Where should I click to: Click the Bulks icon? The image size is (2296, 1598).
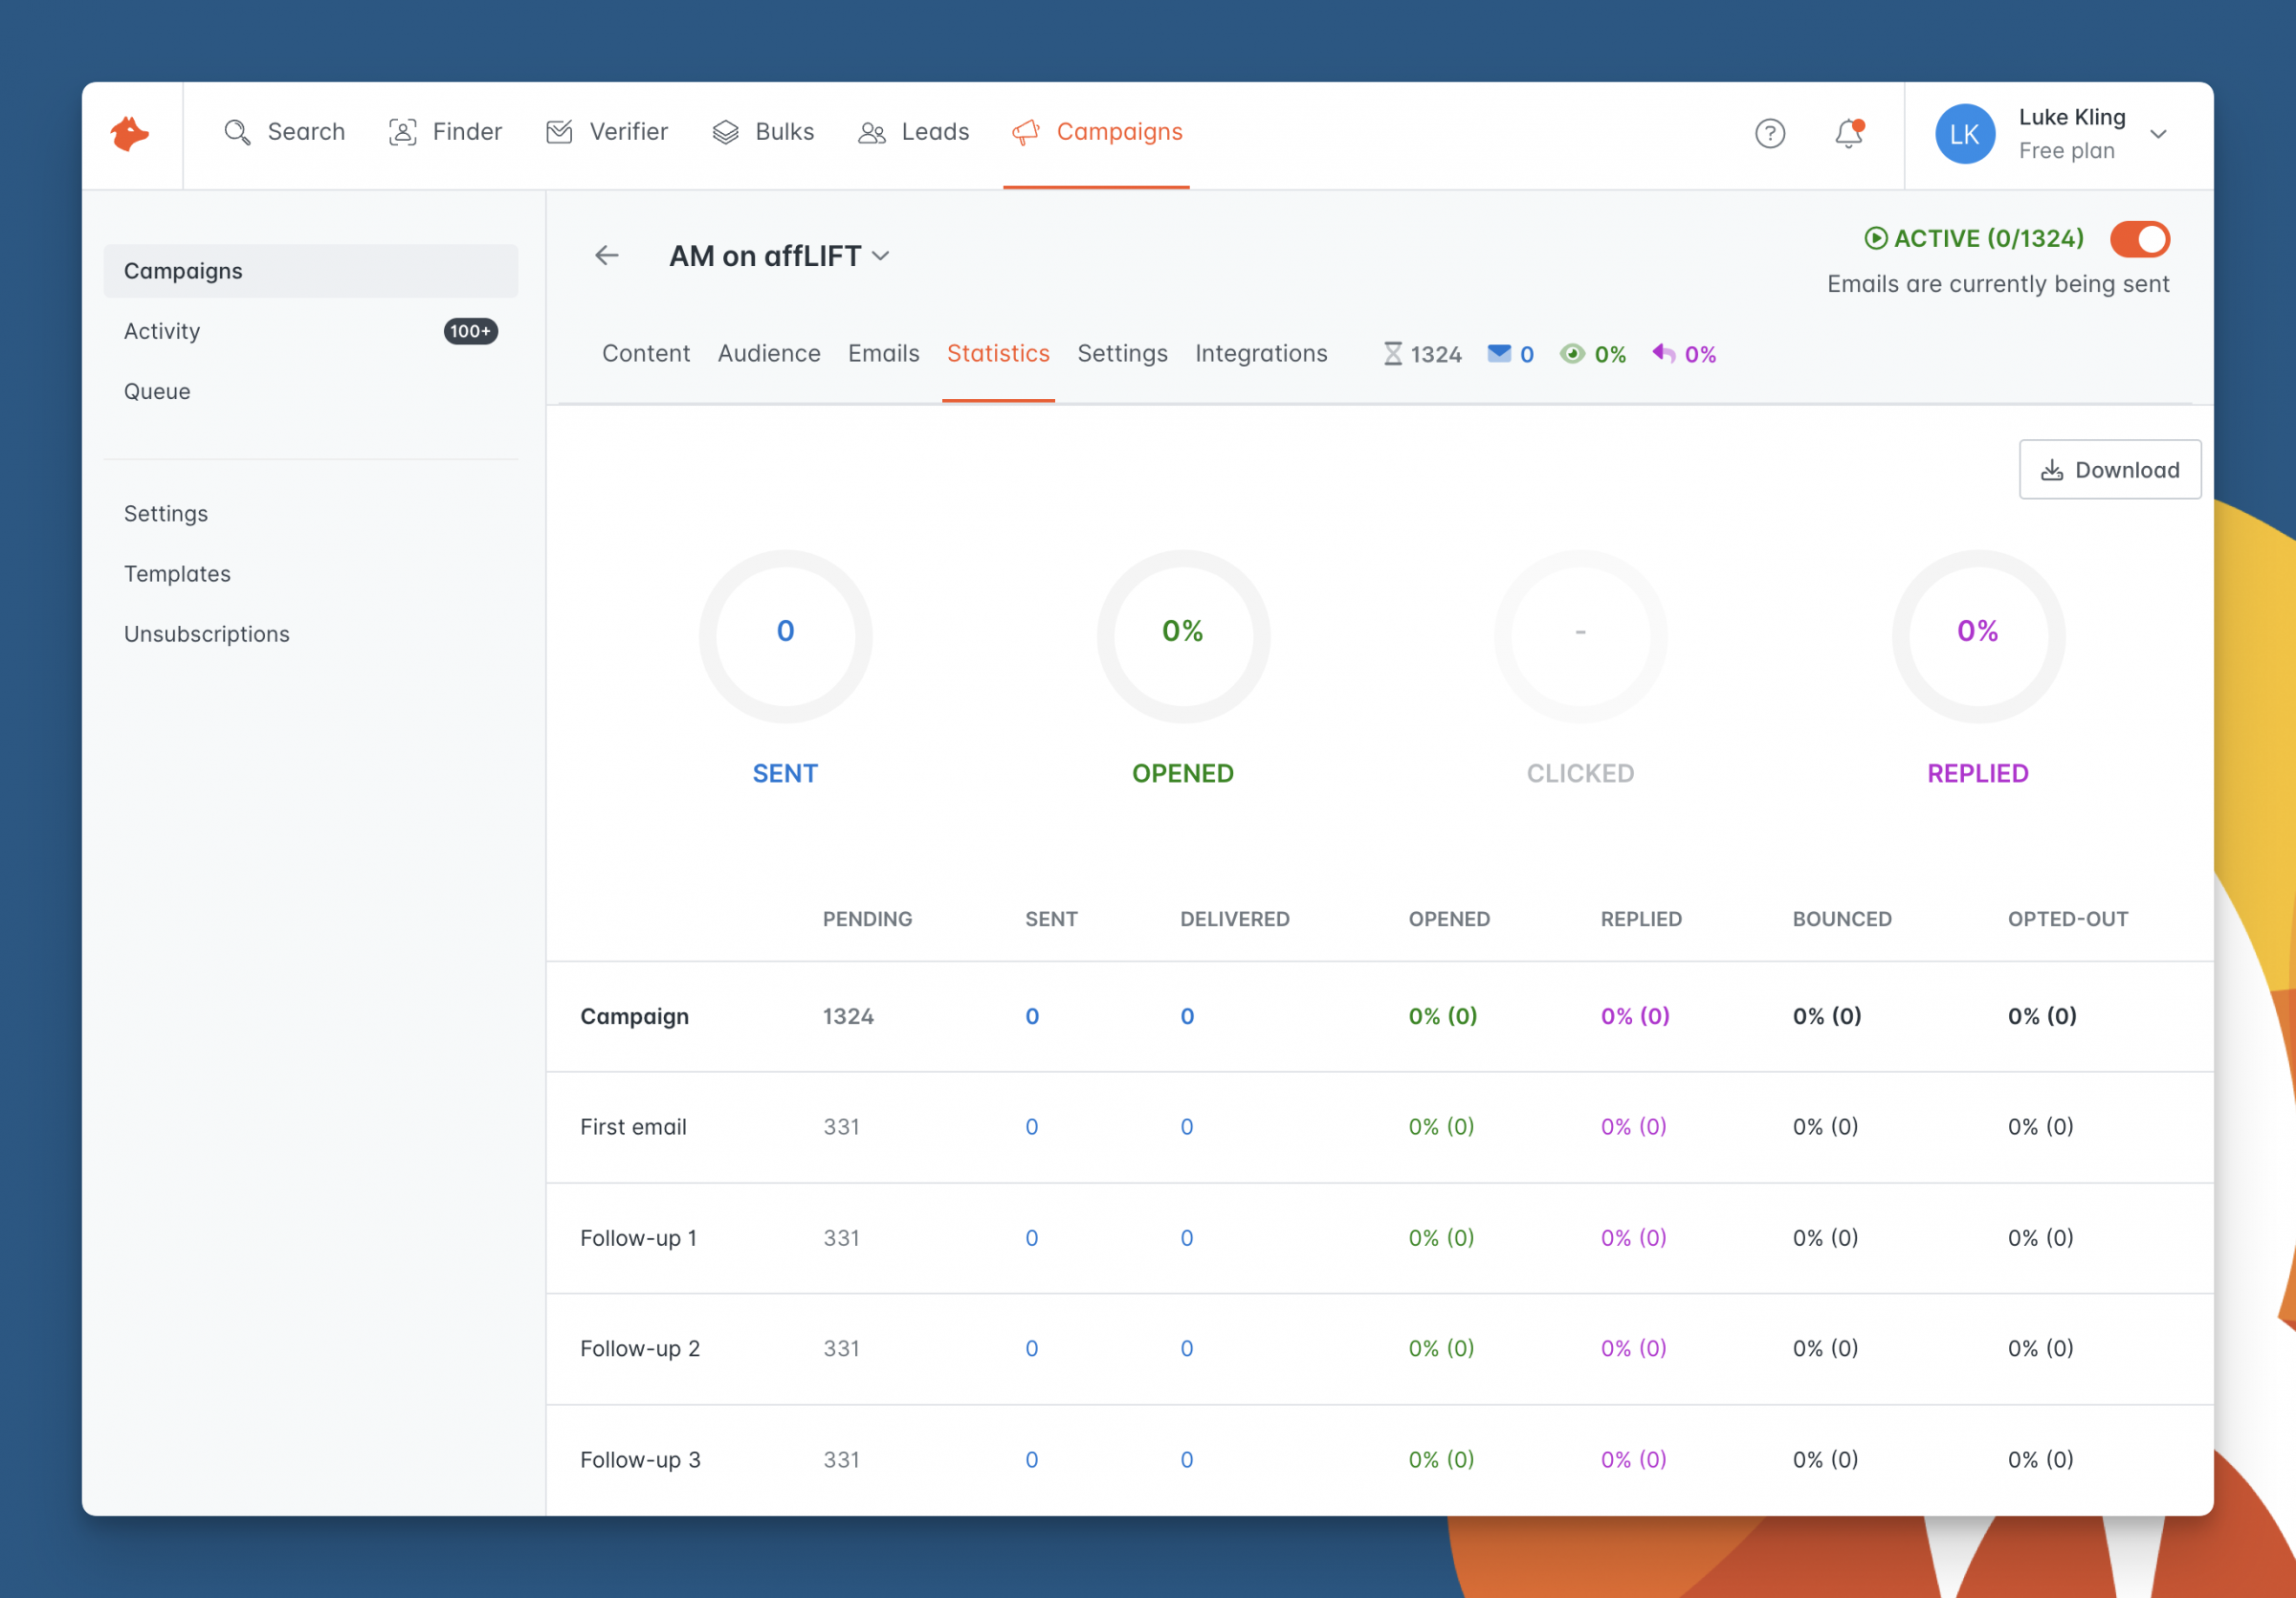pyautogui.click(x=725, y=132)
